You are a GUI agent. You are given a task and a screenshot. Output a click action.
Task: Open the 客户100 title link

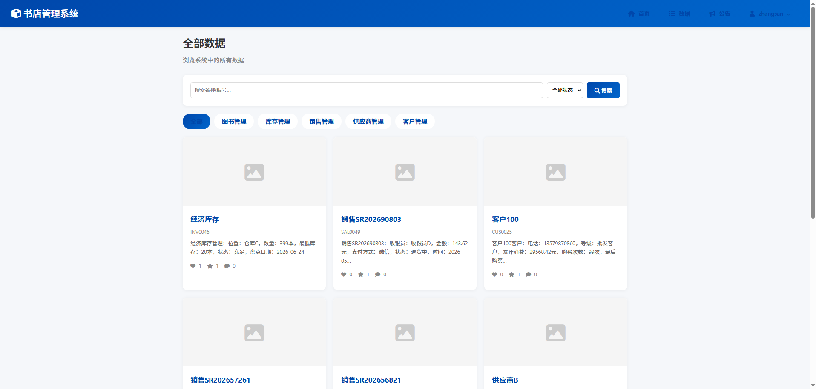tap(505, 219)
